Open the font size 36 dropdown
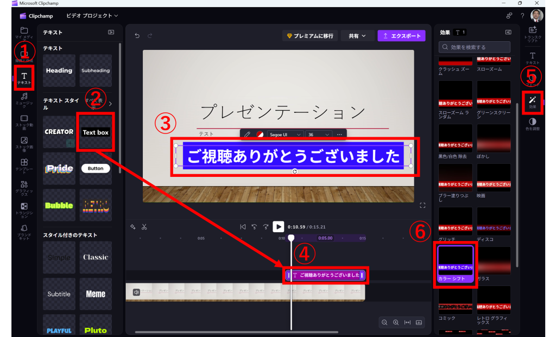Screen dimensions: 556x337 [x=318, y=135]
